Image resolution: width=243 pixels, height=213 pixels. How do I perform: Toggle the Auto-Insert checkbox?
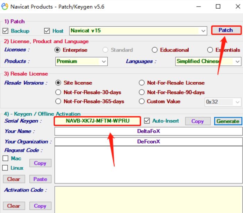click(147, 121)
